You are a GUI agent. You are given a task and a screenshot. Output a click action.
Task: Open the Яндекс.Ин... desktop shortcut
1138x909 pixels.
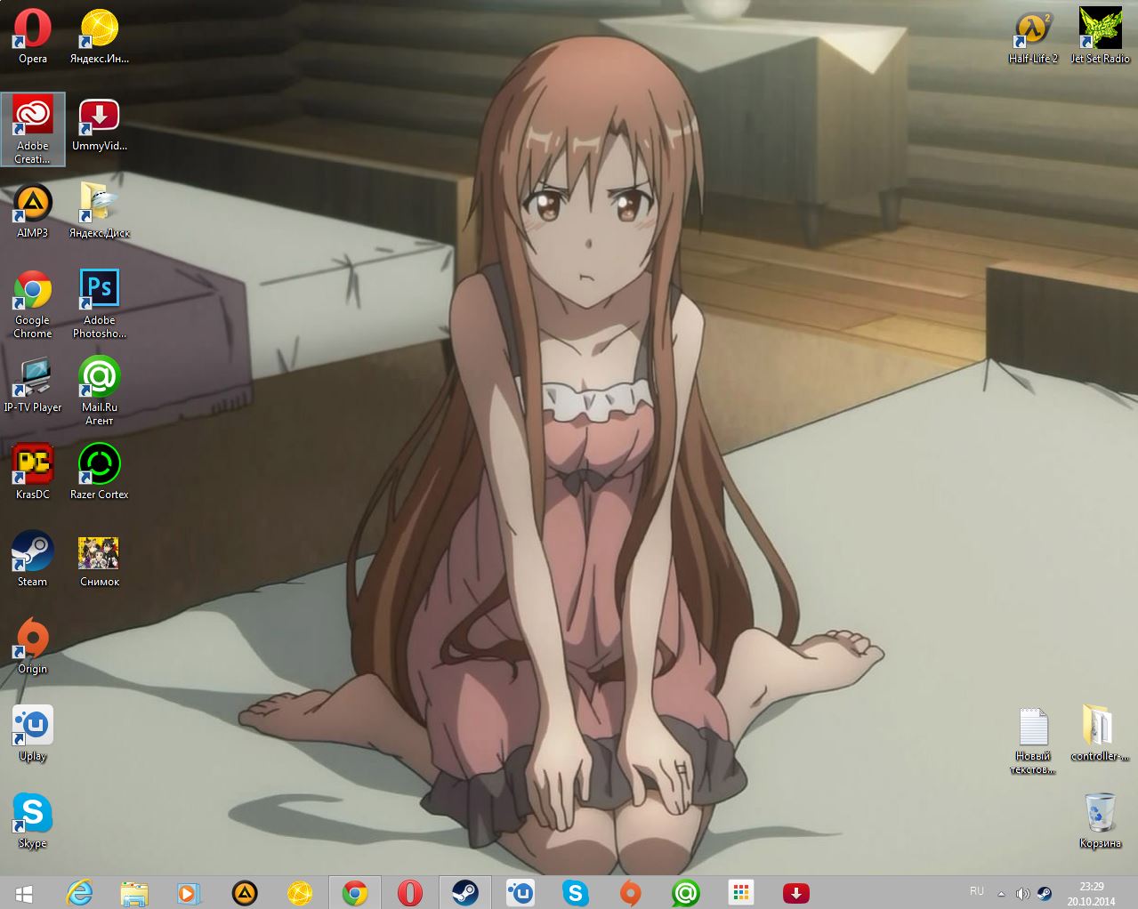coord(100,36)
